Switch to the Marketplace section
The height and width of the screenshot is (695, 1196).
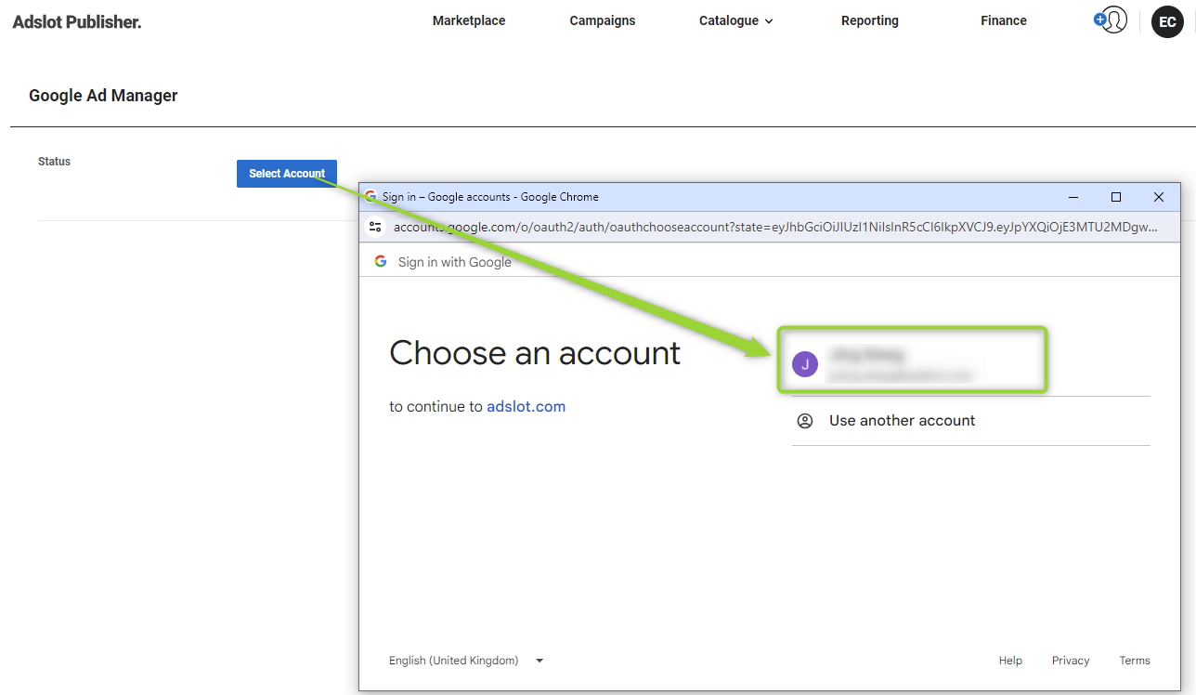coord(468,20)
